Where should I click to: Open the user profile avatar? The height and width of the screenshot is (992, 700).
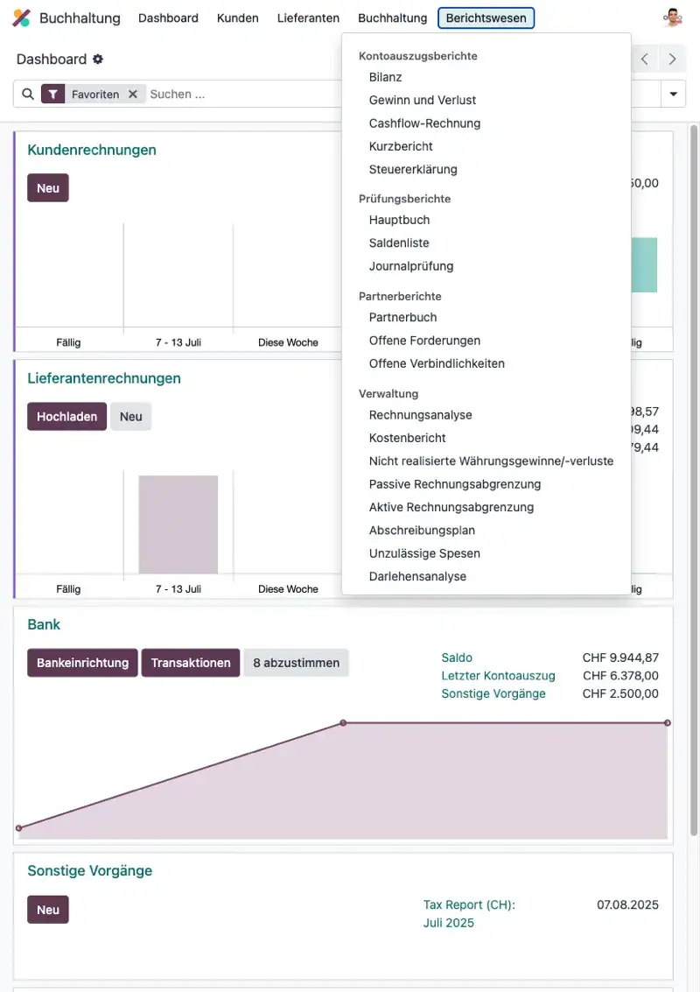673,16
